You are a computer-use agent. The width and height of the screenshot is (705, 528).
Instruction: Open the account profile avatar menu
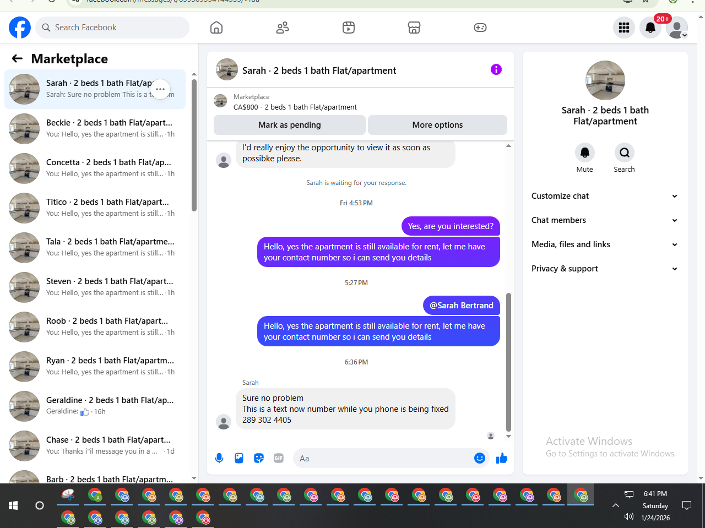click(677, 28)
